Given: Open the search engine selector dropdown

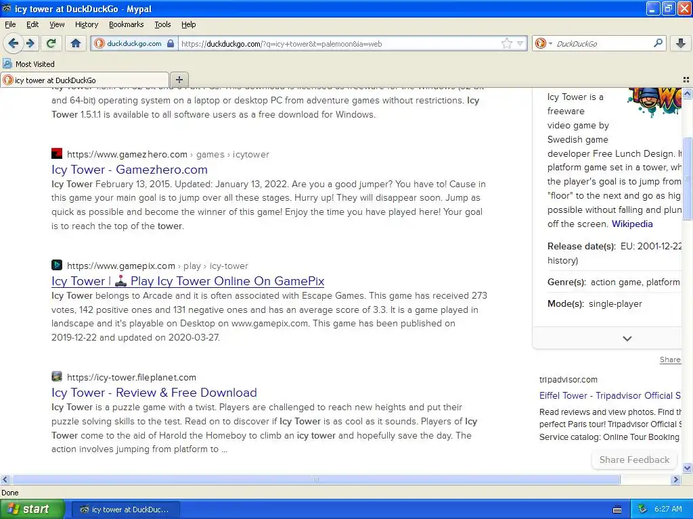Looking at the screenshot, I should pos(543,43).
